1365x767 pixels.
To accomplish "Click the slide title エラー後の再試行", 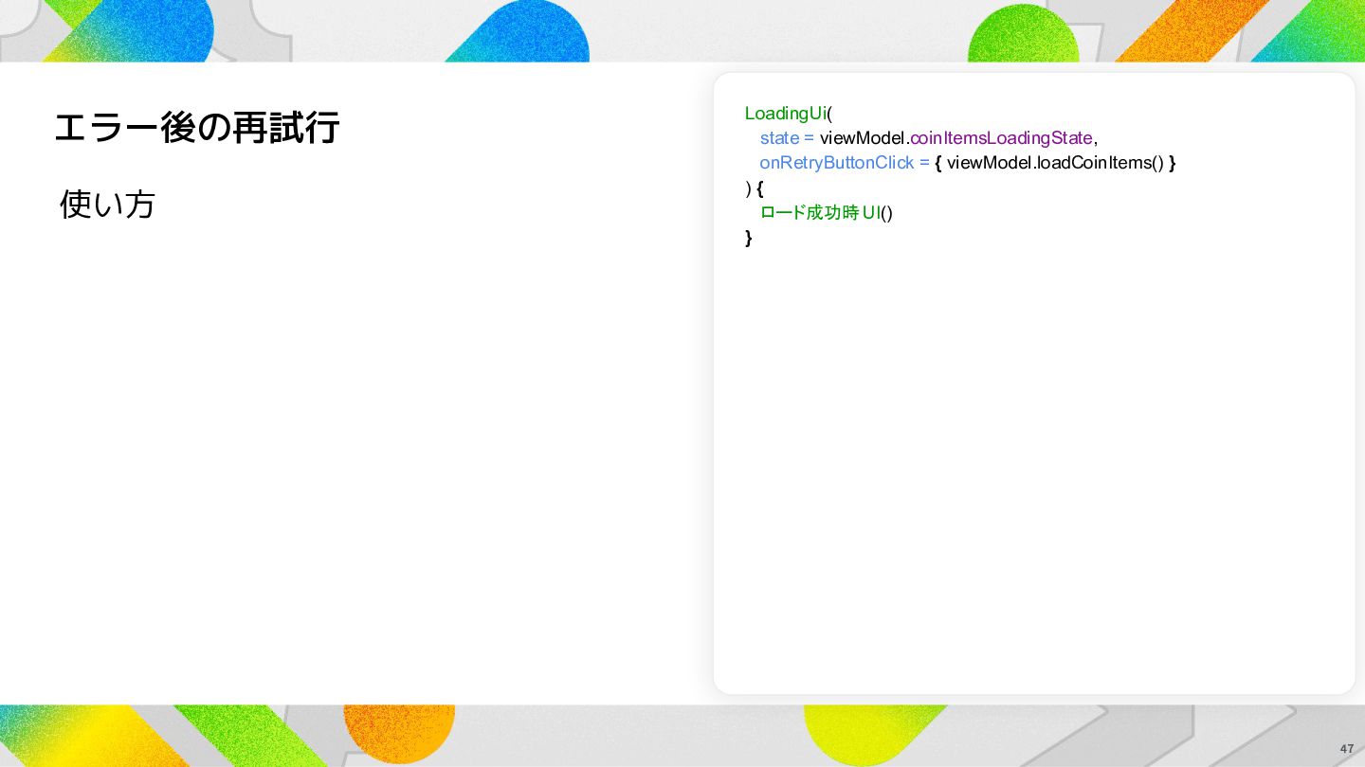I will pos(196,128).
